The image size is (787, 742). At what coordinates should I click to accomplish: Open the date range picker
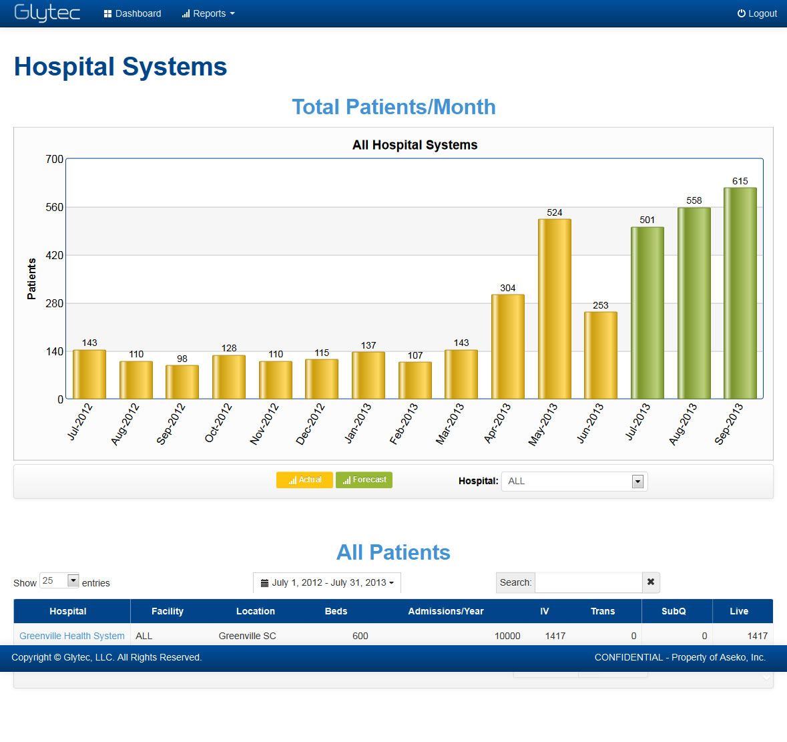click(327, 582)
